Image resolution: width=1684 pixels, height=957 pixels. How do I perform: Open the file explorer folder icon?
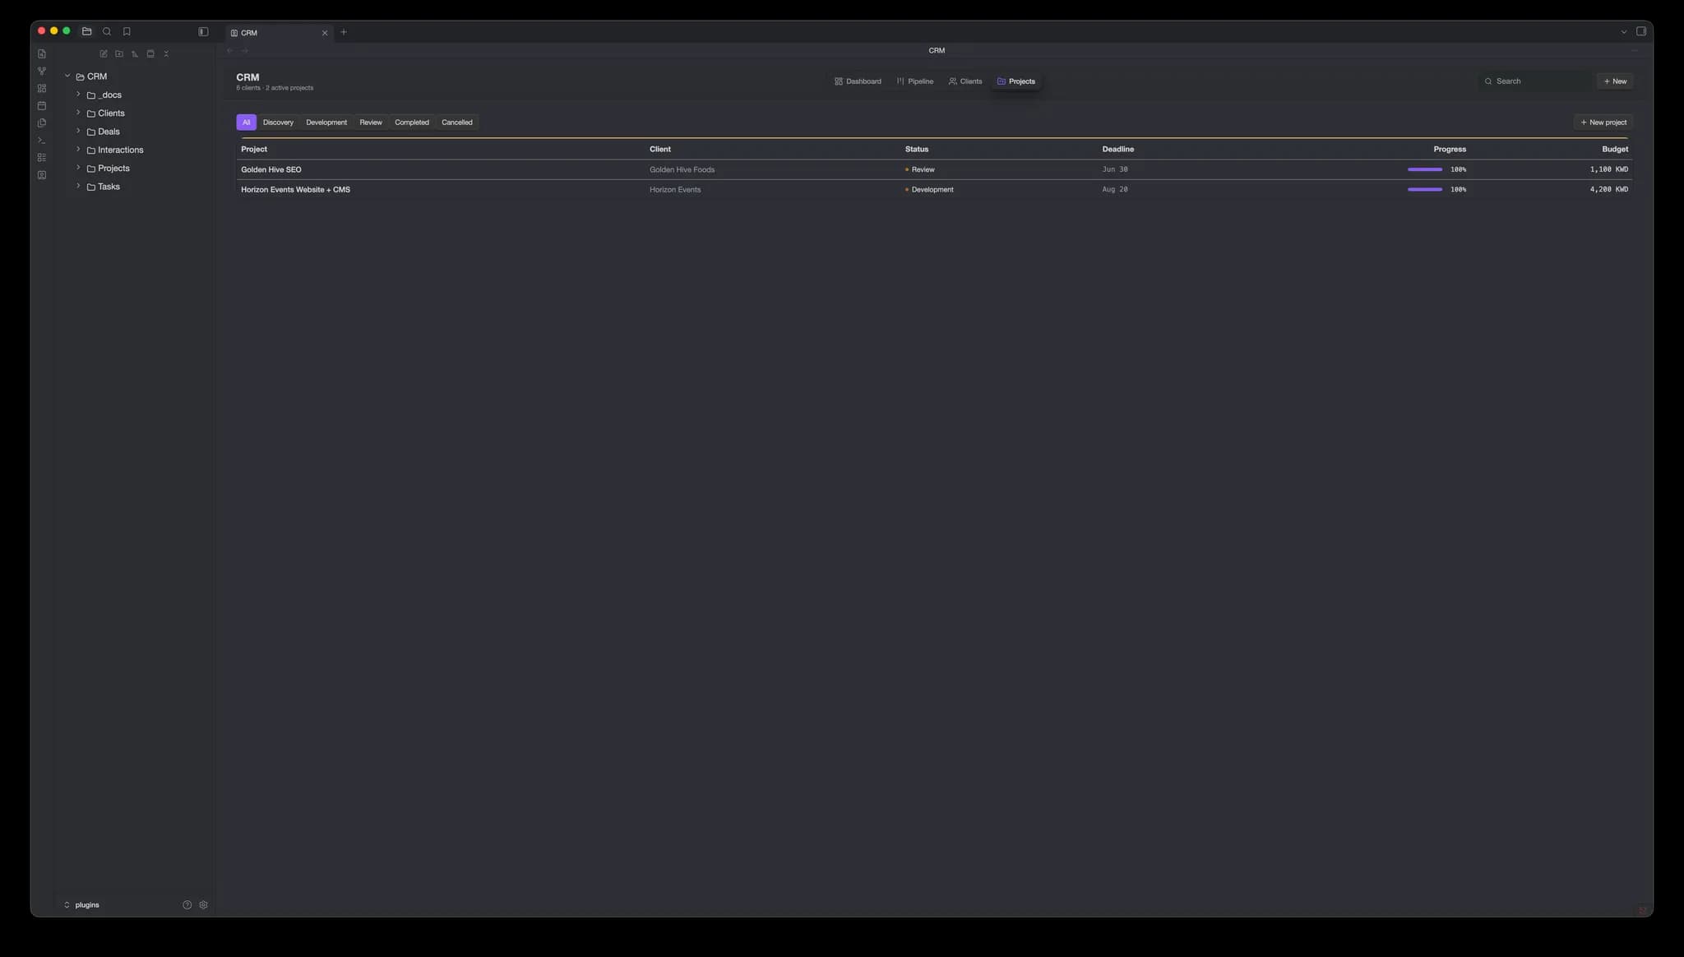[x=86, y=31]
